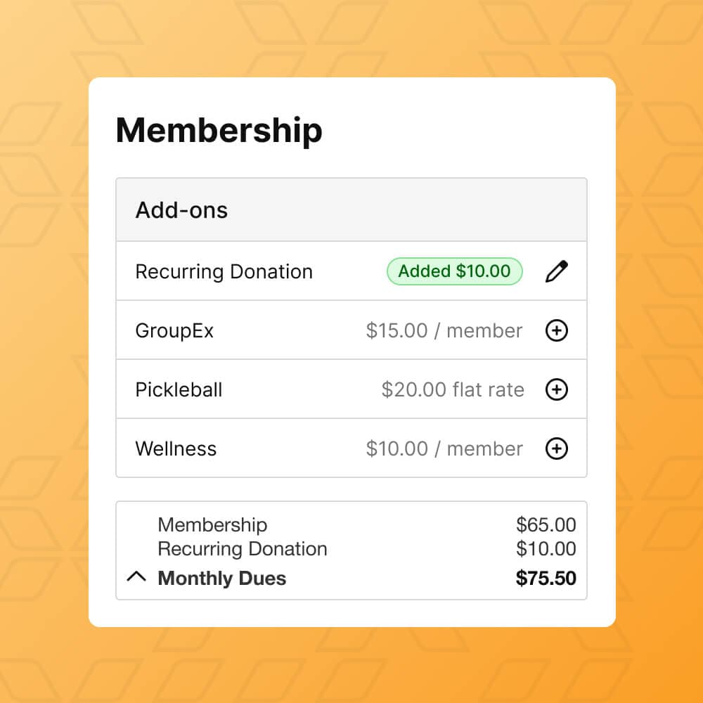Add the GroupEx add-on using its circle button
This screenshot has width=703, height=703.
click(556, 330)
